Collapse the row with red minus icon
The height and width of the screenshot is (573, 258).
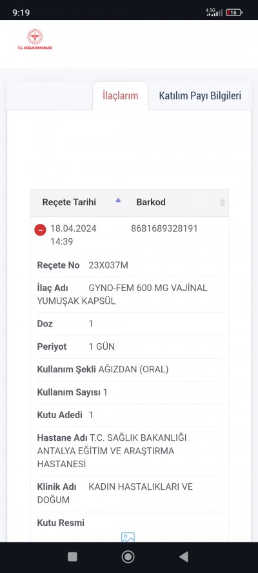(40, 230)
